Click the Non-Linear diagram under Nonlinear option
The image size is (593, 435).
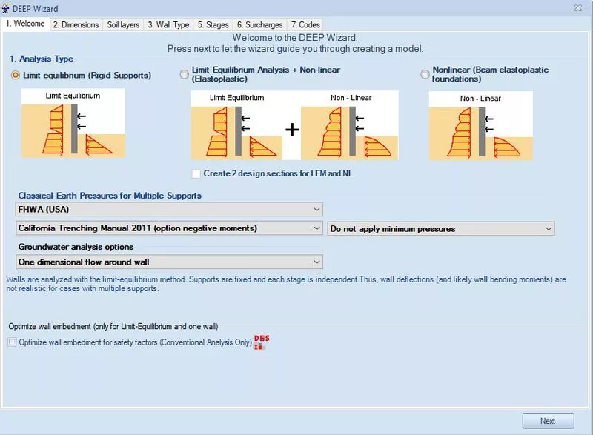pos(480,125)
